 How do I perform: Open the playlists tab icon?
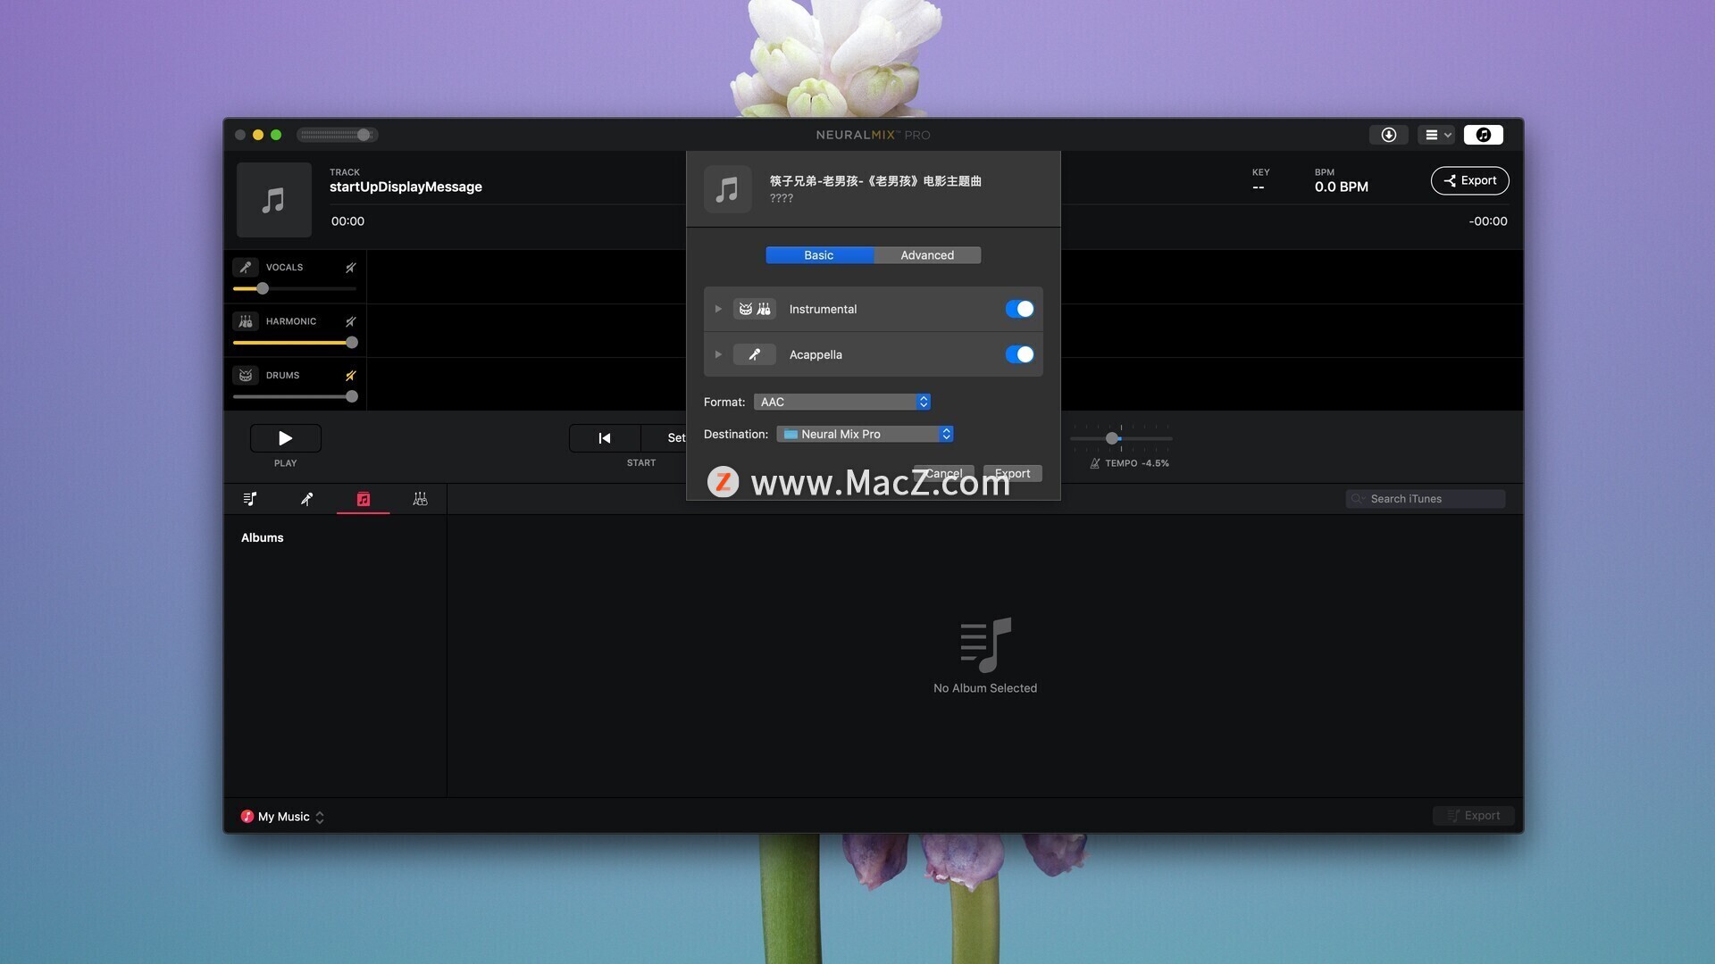[250, 499]
